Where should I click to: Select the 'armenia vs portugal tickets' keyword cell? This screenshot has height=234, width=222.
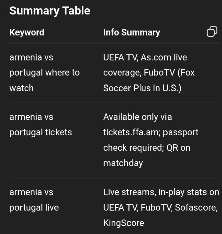point(40,125)
